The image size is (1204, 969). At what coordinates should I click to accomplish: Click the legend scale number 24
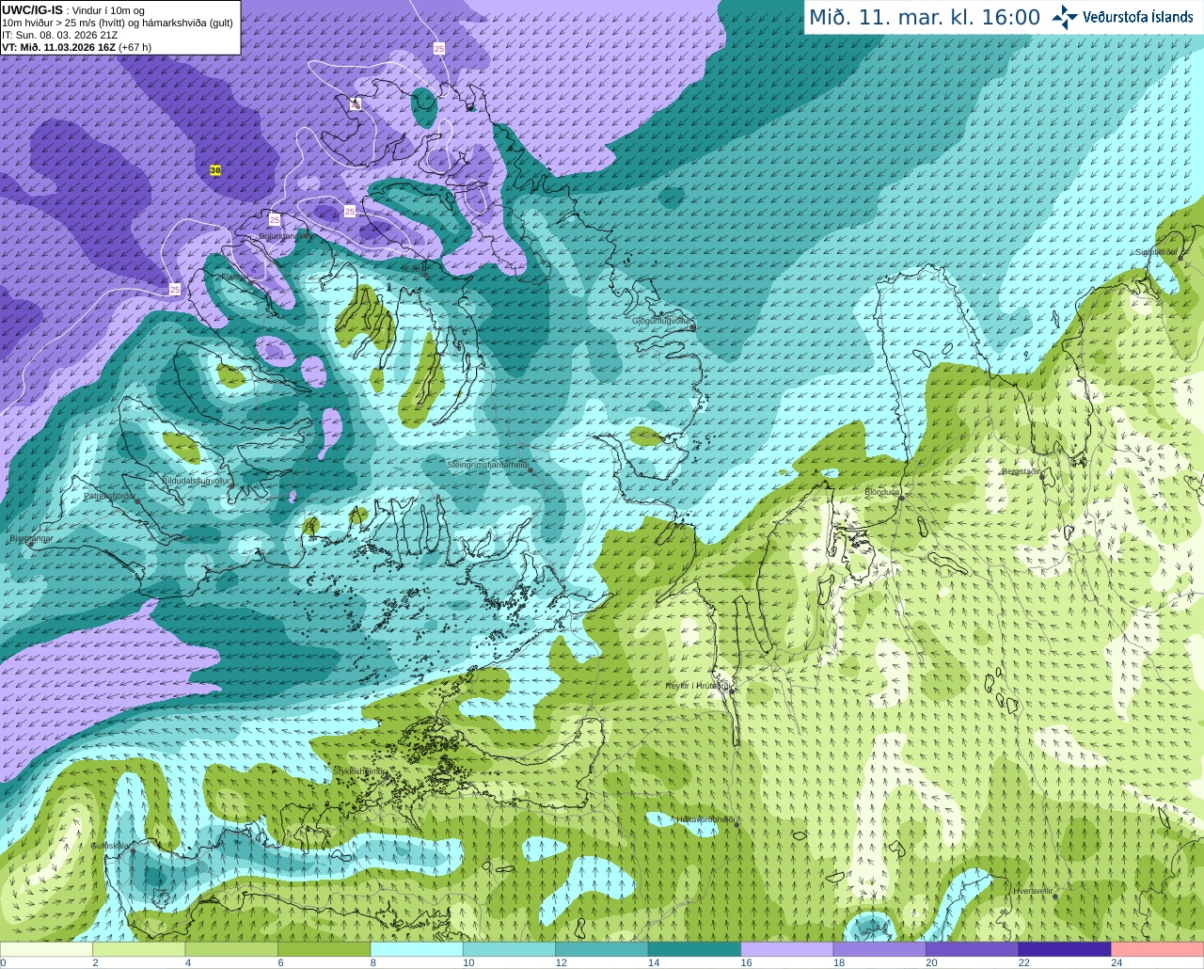[1117, 963]
